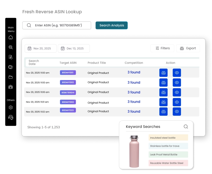Viewport: 212px width, 174px height.
Task: Open the document report icon in sidebar
Action: pos(11,57)
